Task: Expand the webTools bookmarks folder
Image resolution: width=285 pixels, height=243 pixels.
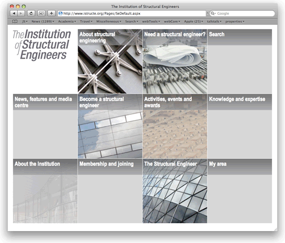Action: pyautogui.click(x=151, y=22)
